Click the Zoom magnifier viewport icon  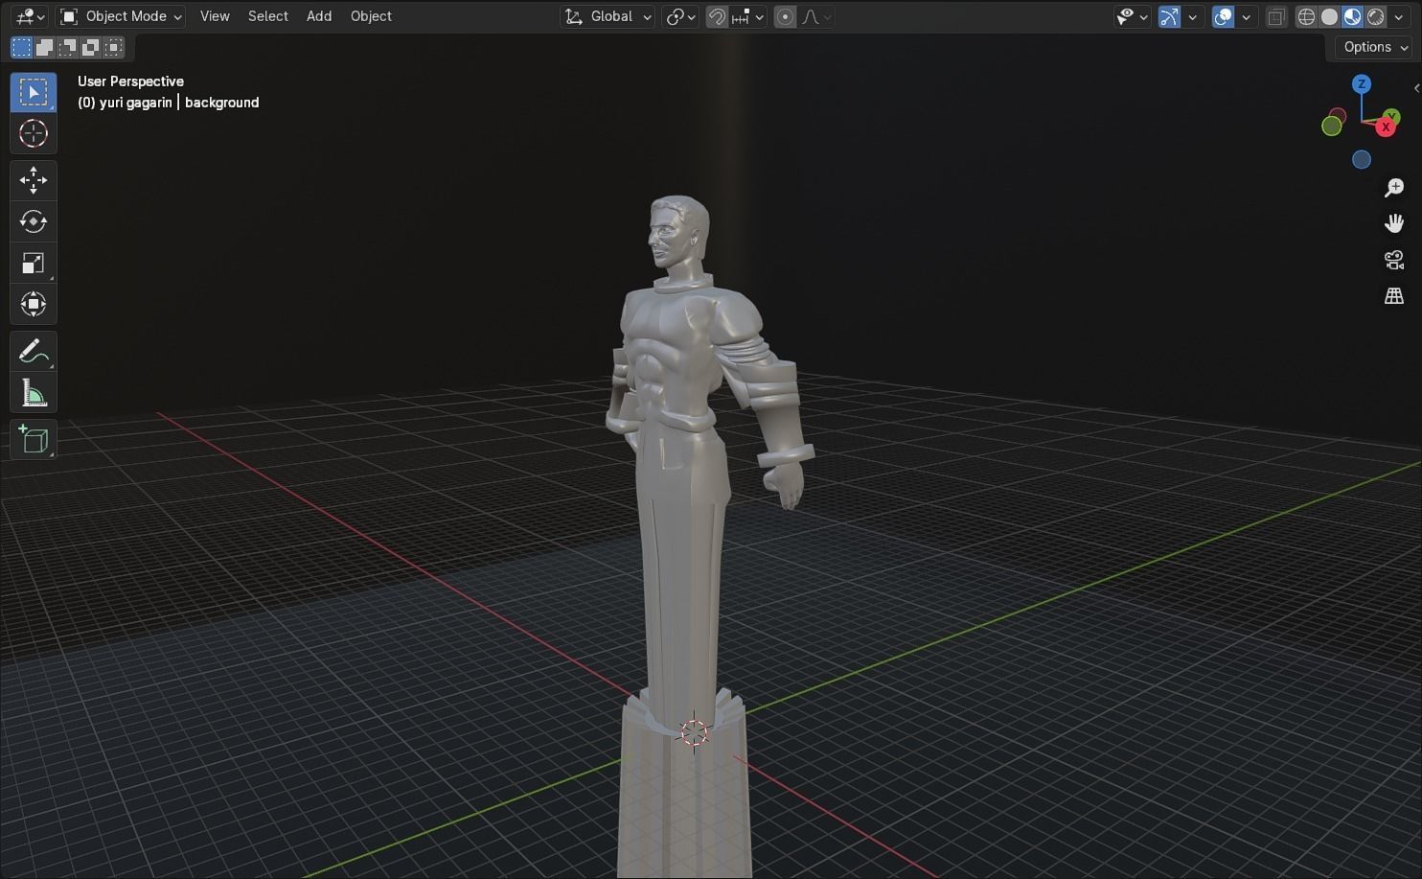coord(1394,187)
